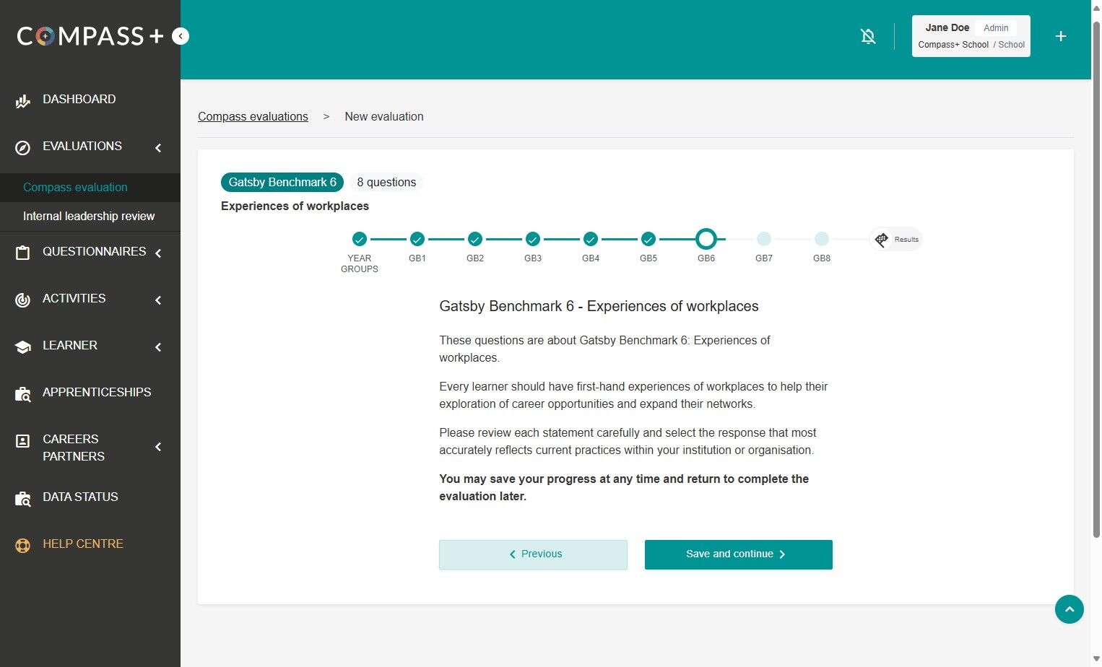Open the Activities section icon

[22, 300]
